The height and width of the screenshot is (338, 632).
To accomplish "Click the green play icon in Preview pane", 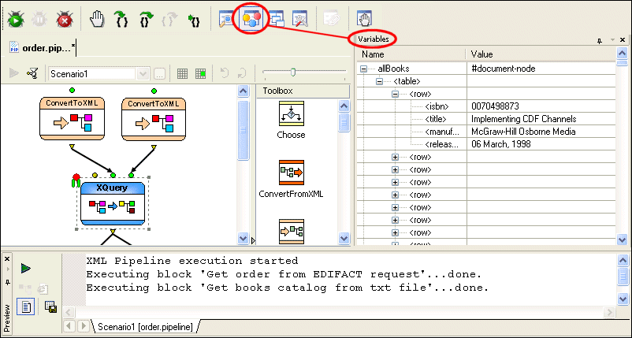I will coord(26,269).
